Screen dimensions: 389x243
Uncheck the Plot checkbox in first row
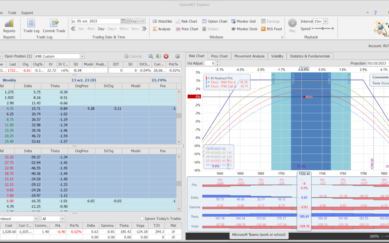pyautogui.click(x=174, y=232)
